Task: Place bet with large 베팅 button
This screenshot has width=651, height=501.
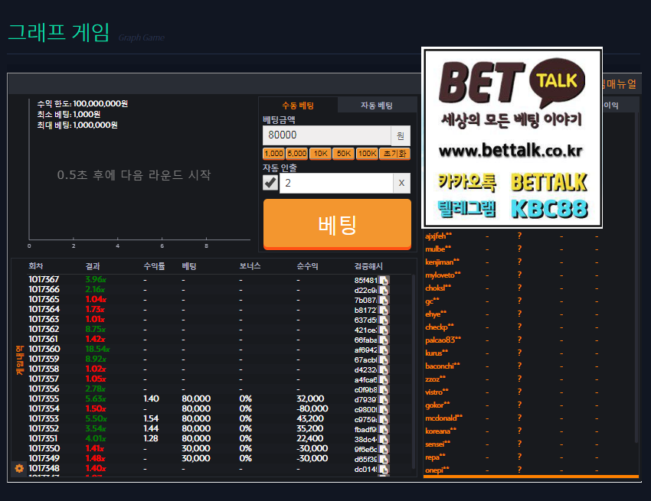Action: [x=337, y=224]
